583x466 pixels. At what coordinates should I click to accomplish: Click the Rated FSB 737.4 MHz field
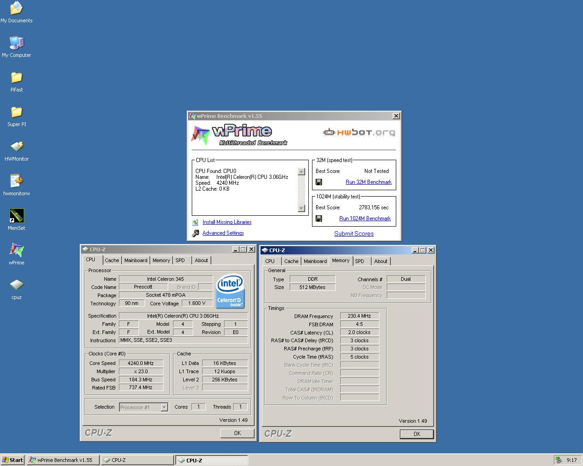click(x=141, y=388)
